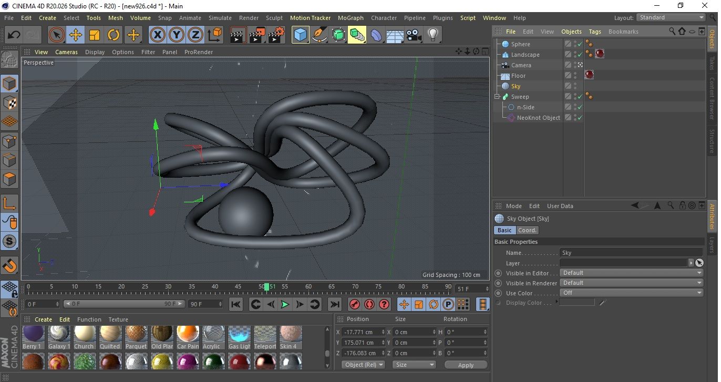Open material manager Function menu
Viewport: 721px width, 382px height.
pos(89,319)
